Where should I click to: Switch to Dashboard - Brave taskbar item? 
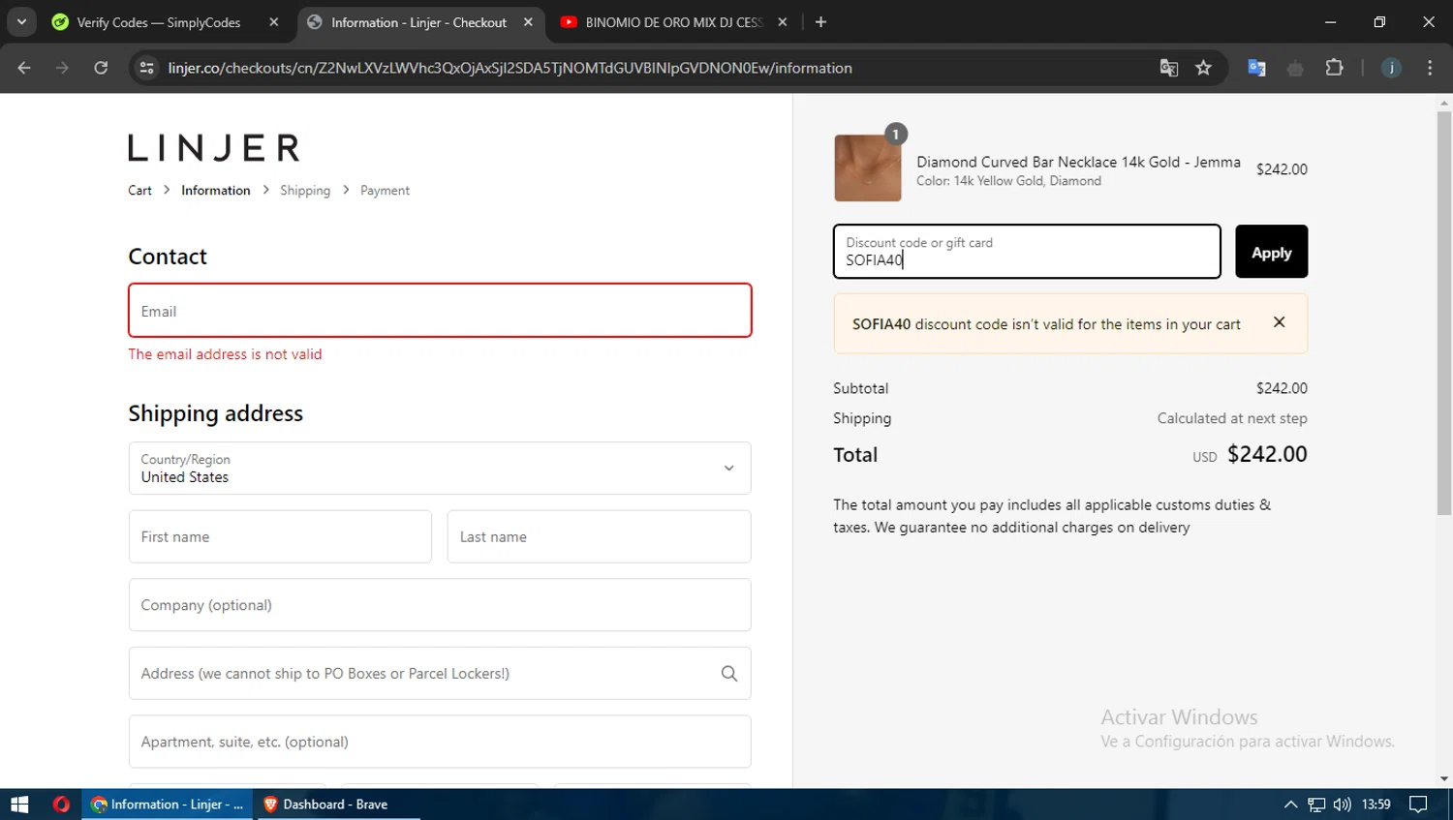click(x=336, y=805)
